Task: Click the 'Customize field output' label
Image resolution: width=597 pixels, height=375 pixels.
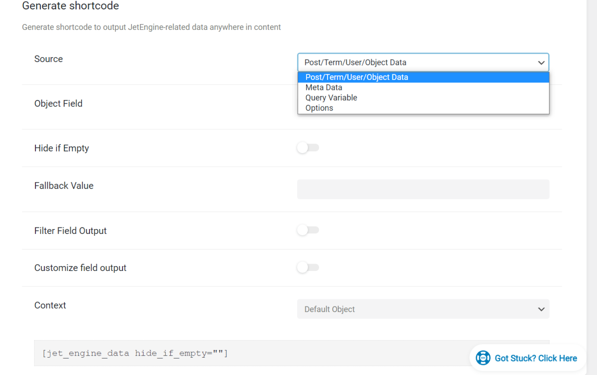Action: pyautogui.click(x=80, y=268)
